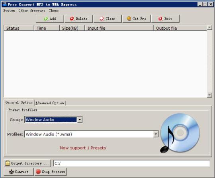Sort by the Status column header
The width and height of the screenshot is (215, 178).
click(19, 28)
